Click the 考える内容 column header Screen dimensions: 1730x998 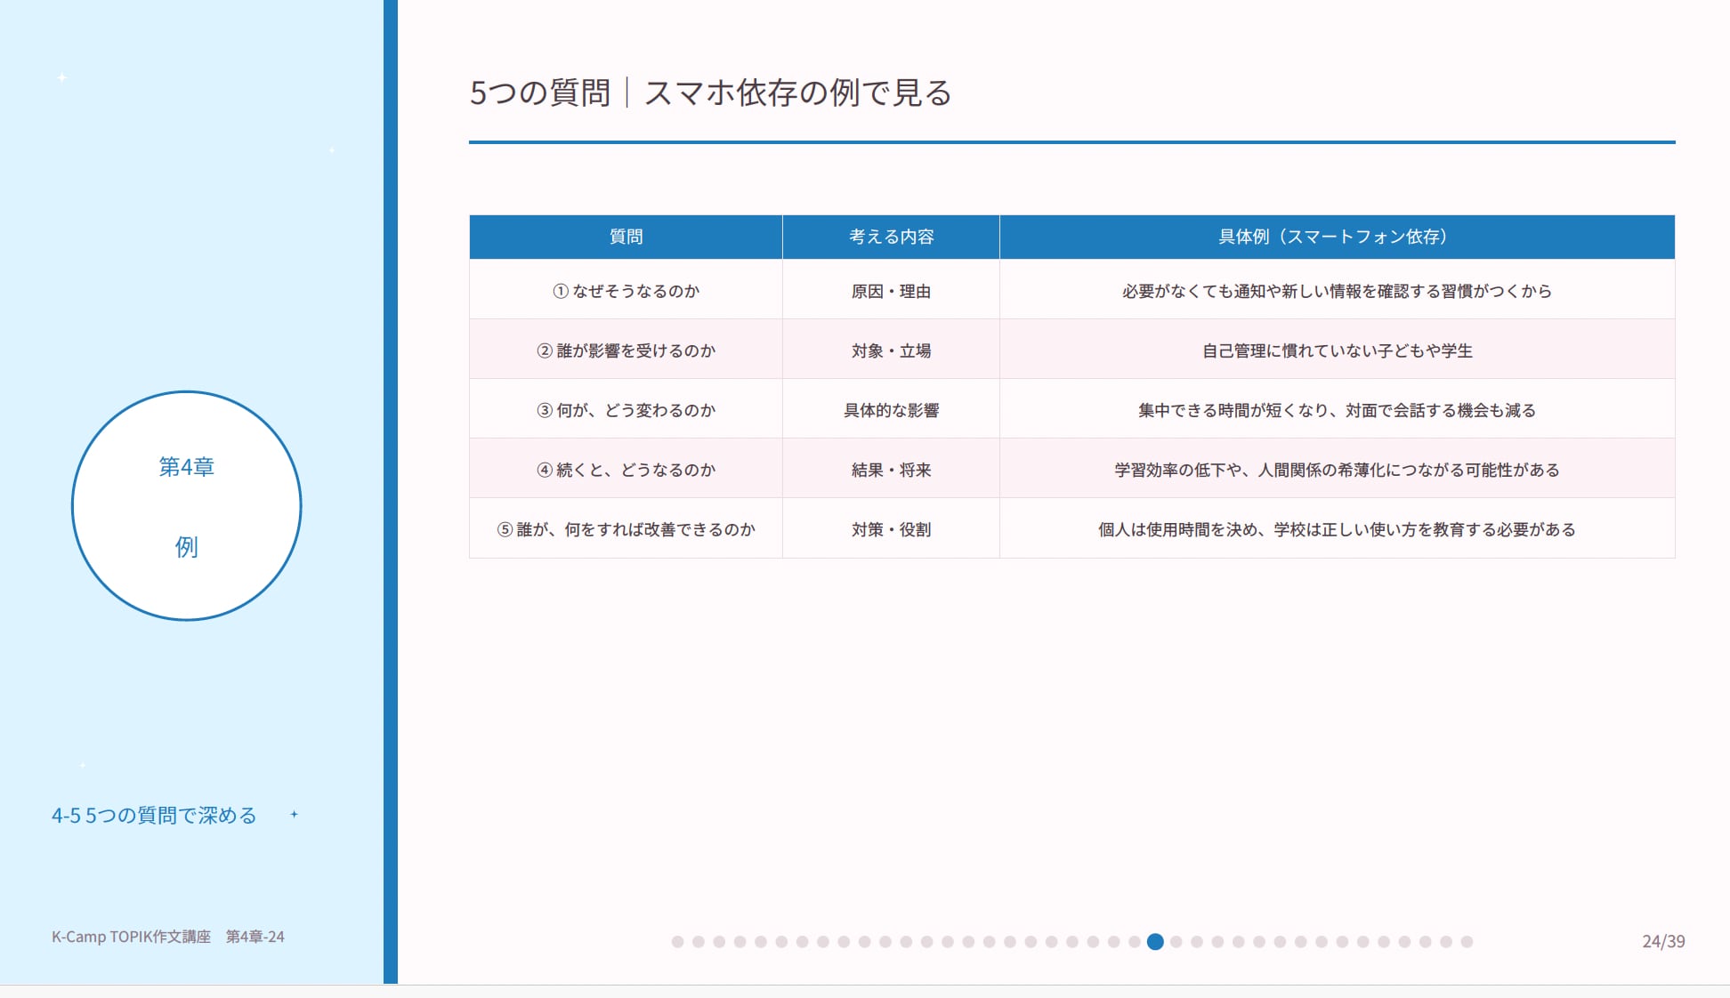tap(891, 237)
